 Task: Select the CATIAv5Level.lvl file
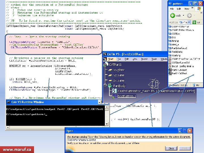click(179, 63)
